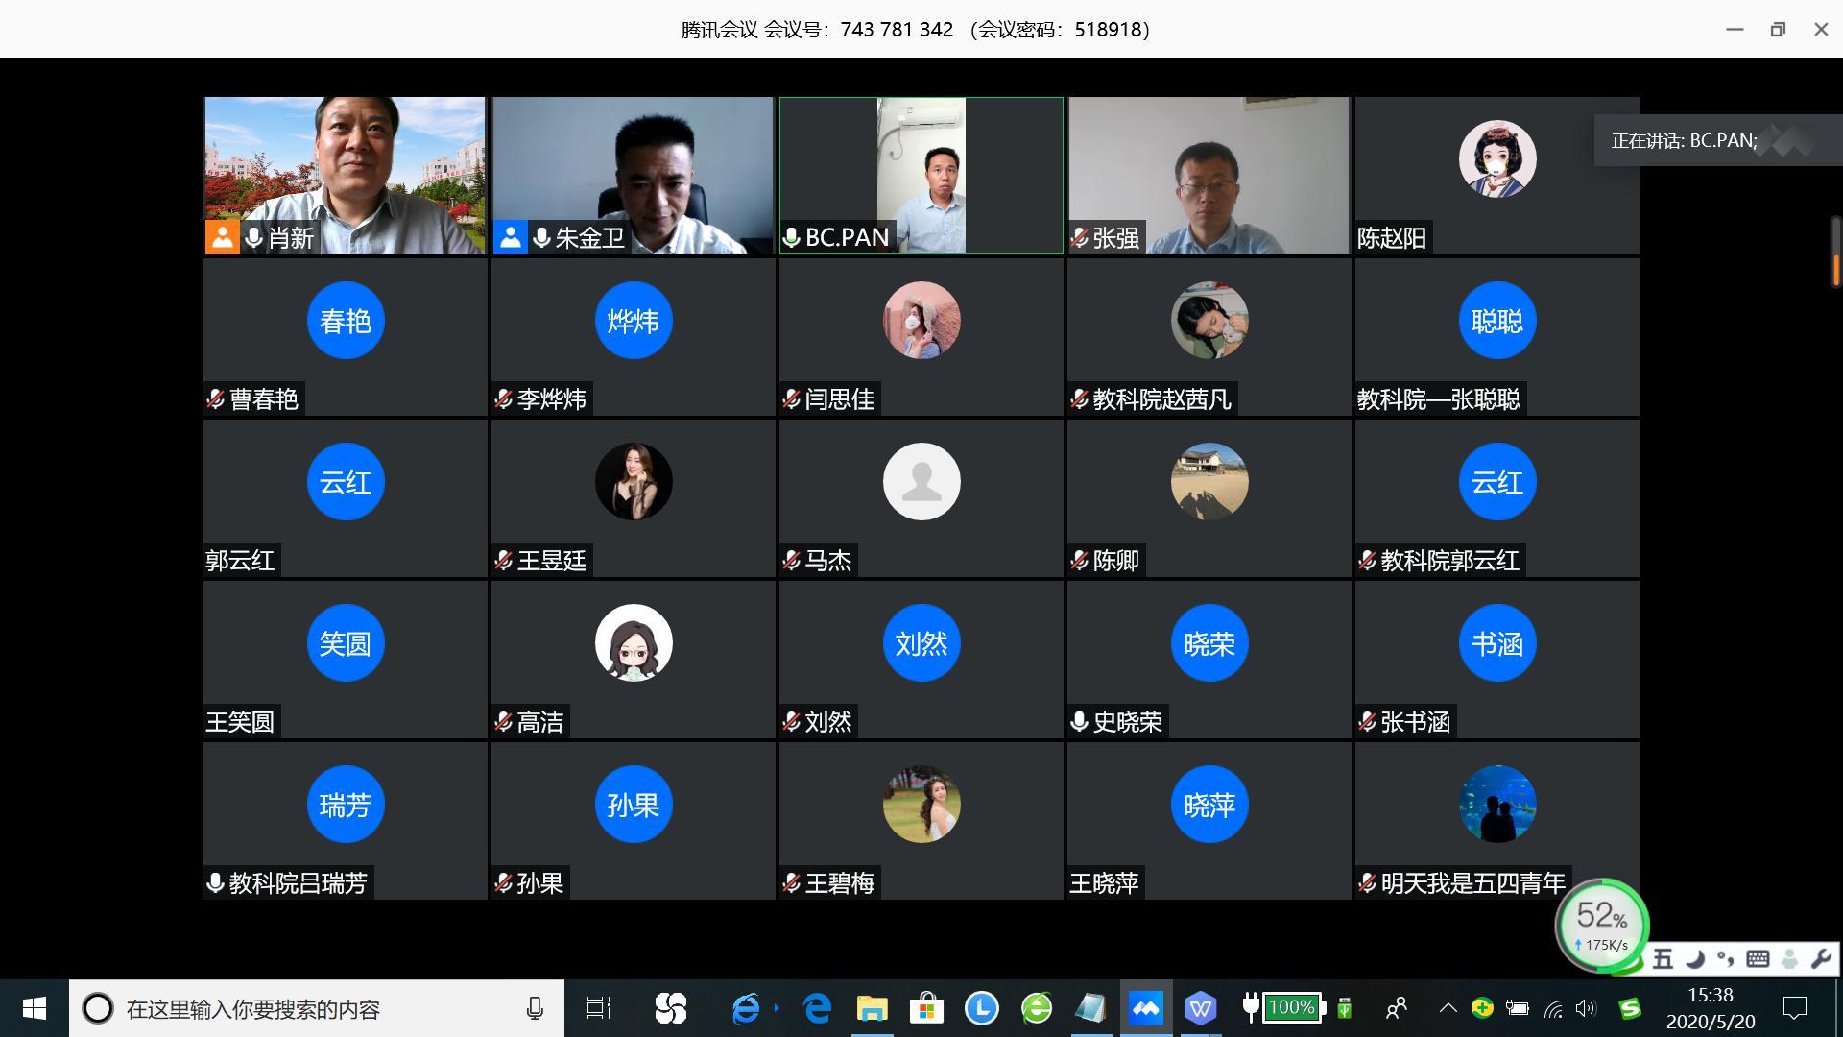This screenshot has width=1843, height=1037.
Task: Open the Windows Start menu
Action: point(34,1008)
